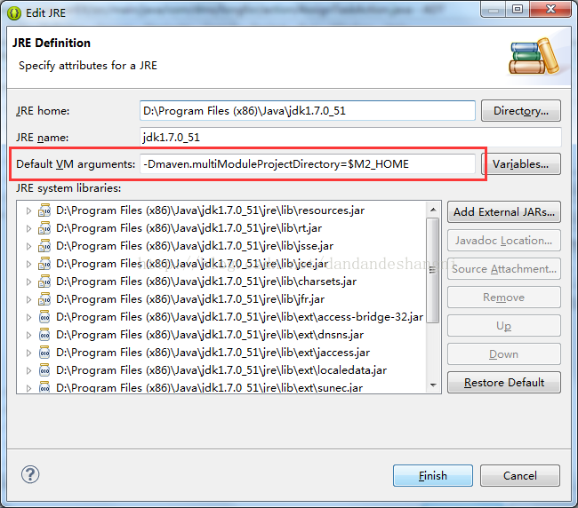
Task: Select the rt.jar path row
Action: (189, 228)
